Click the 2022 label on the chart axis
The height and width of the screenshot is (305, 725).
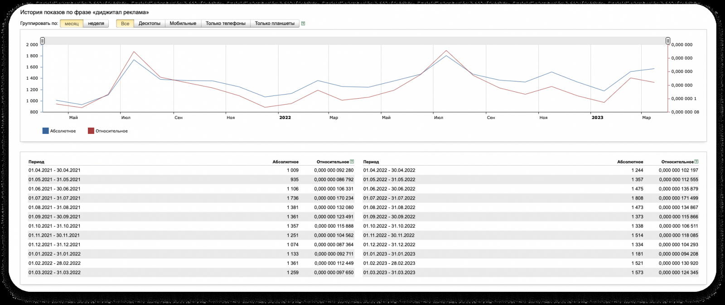tap(285, 118)
